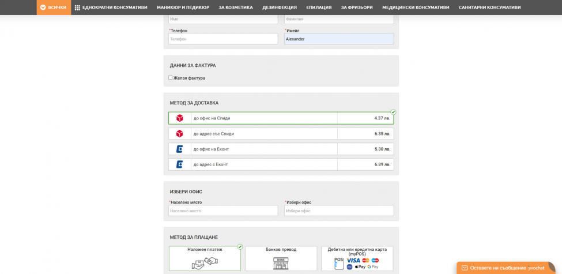The width and height of the screenshot is (562, 274).
Task: Click the VISA card logo
Action: (x=353, y=260)
